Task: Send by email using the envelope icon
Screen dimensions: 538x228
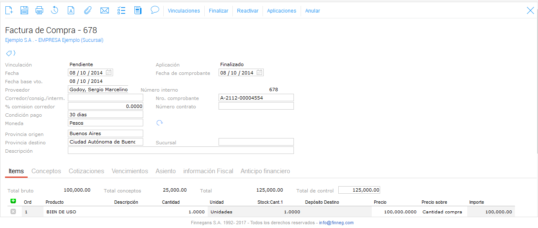Action: point(105,10)
